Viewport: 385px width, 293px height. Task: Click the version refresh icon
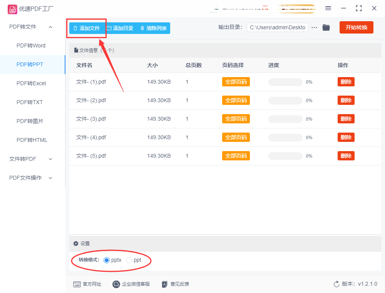[336, 284]
